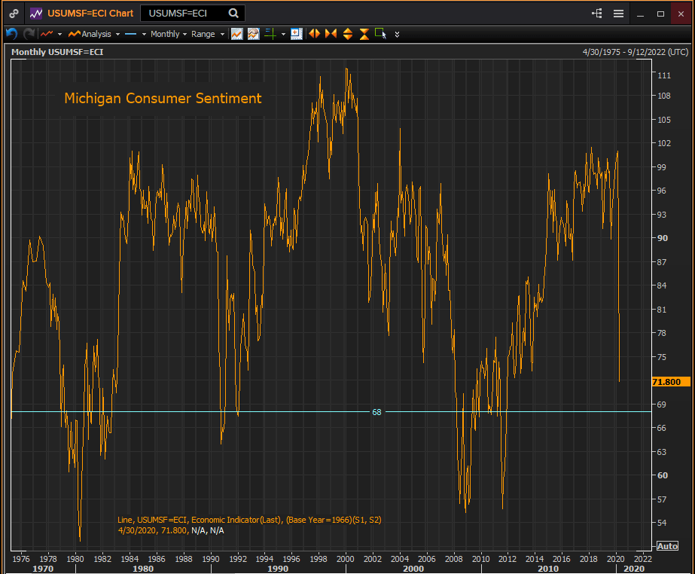The width and height of the screenshot is (695, 574).
Task: Click the USUMSF=ECI symbol search field
Action: [184, 14]
